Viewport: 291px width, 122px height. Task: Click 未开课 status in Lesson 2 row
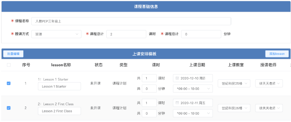click(95, 108)
